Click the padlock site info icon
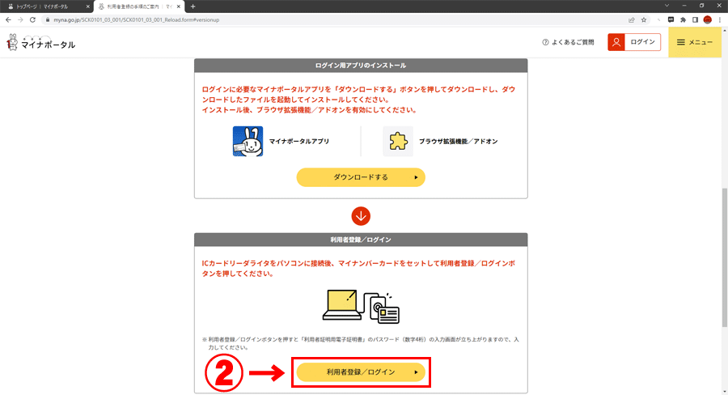The width and height of the screenshot is (728, 395). 48,20
